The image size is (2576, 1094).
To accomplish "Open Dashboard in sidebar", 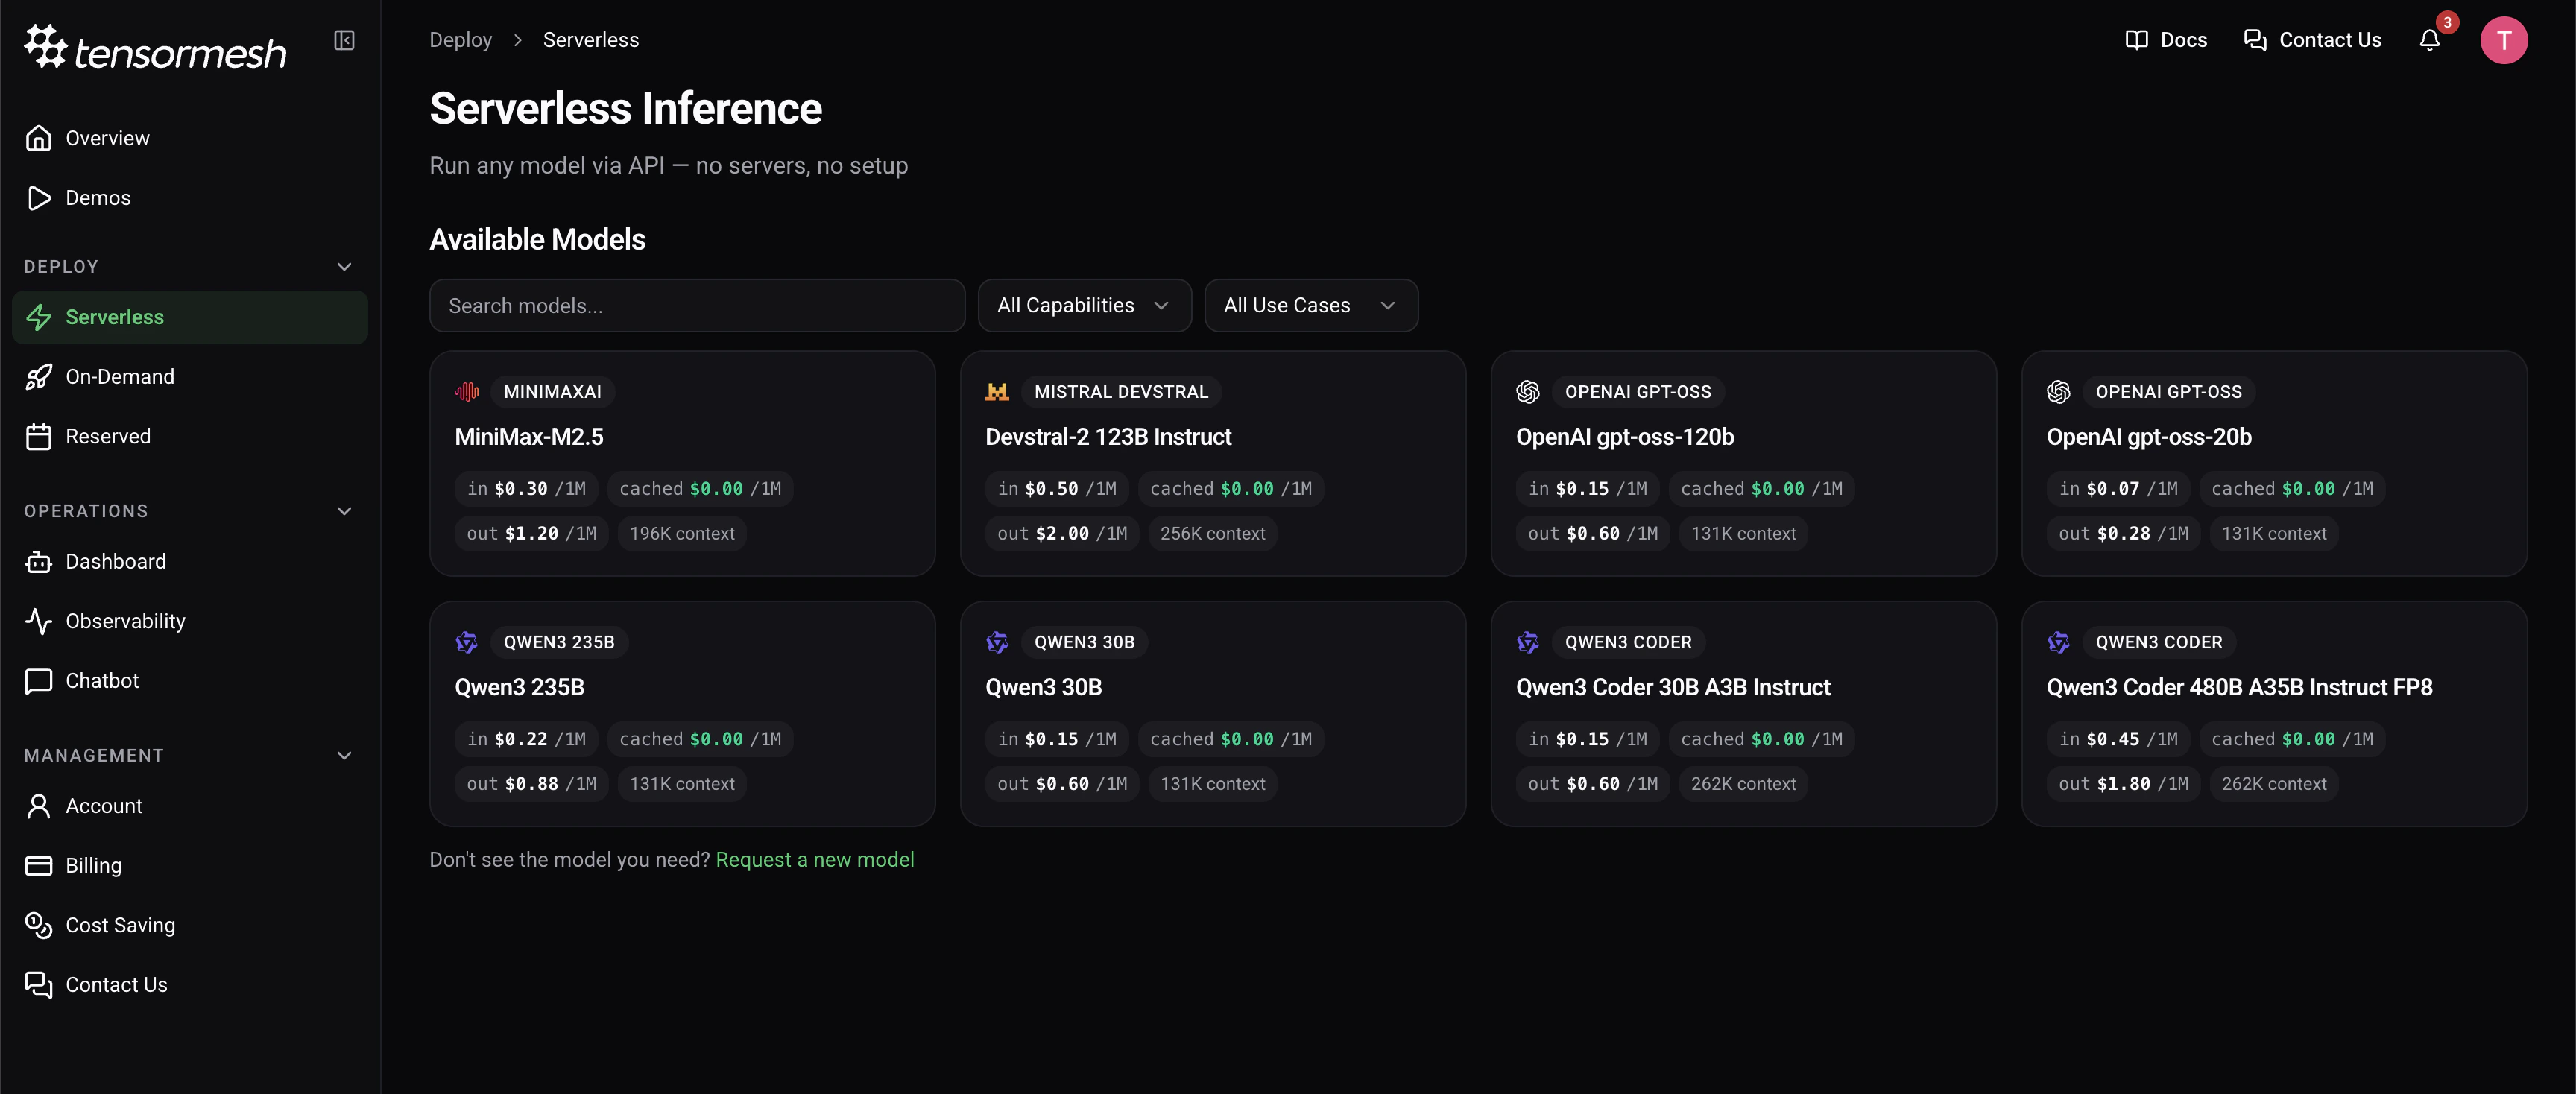I will 190,562.
